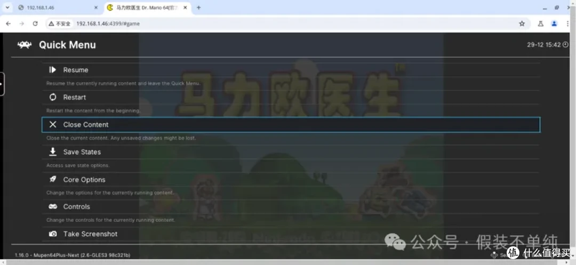The height and width of the screenshot is (265, 576).
Task: Open the tab search dropdown arrow
Action: (7, 7)
